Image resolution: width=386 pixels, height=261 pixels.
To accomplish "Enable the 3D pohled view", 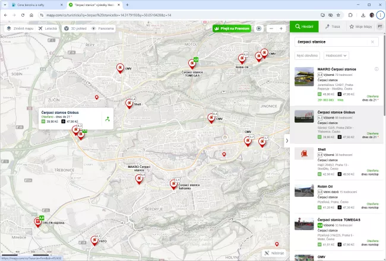I will [75, 28].
